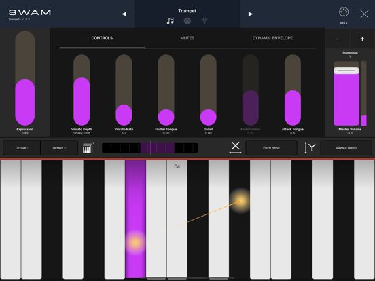Open the music notes page icon
This screenshot has height=281, width=375.
171,21
